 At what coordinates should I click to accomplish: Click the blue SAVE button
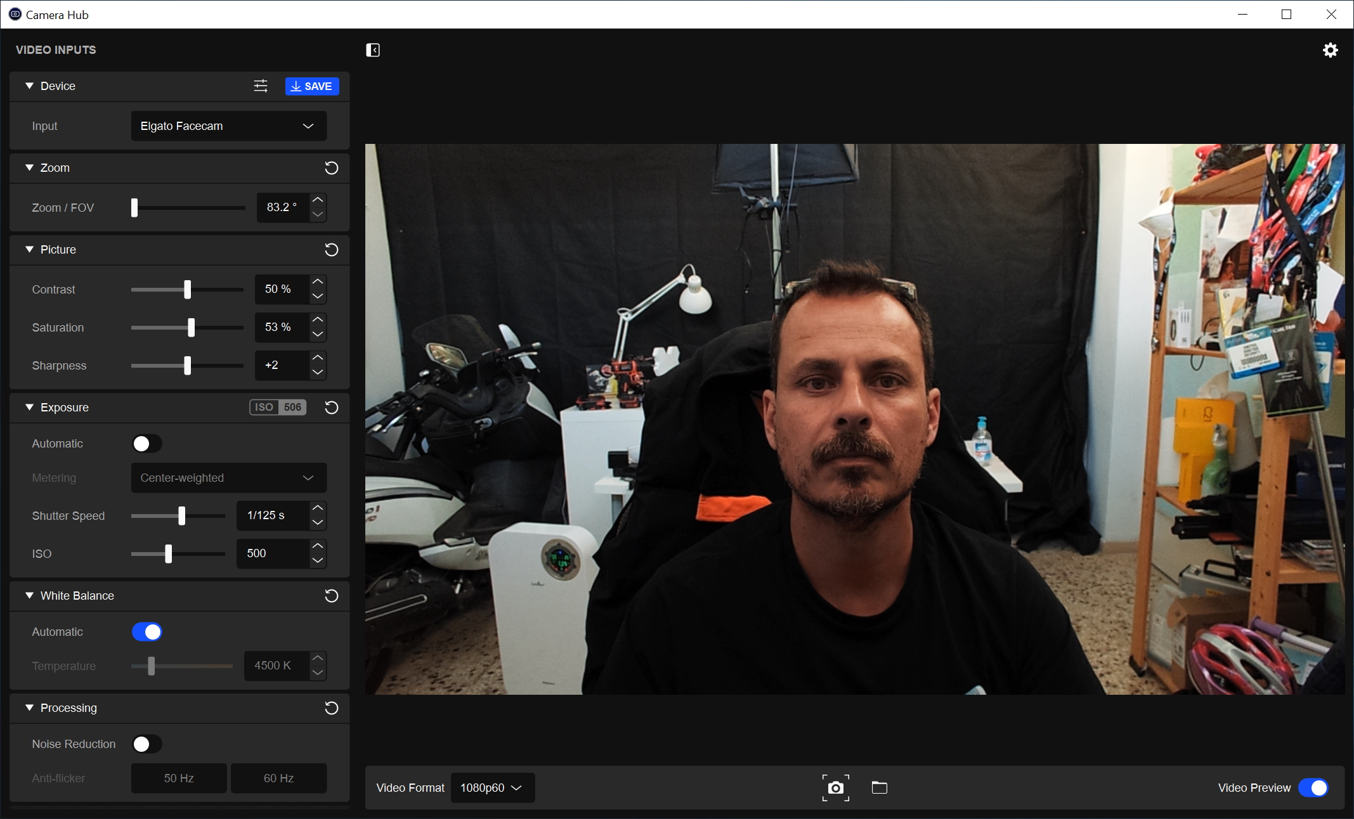pyautogui.click(x=312, y=86)
